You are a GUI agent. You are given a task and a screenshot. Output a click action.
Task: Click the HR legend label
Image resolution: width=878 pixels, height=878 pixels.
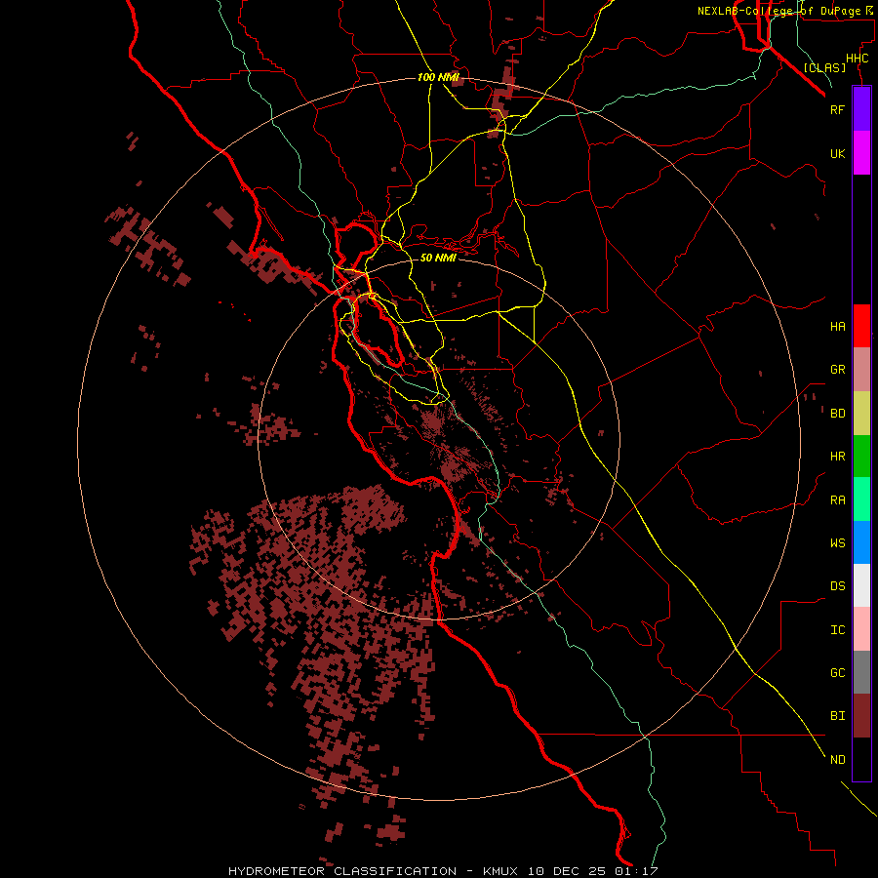tap(837, 457)
